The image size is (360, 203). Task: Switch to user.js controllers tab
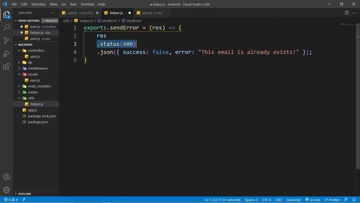click(x=80, y=13)
